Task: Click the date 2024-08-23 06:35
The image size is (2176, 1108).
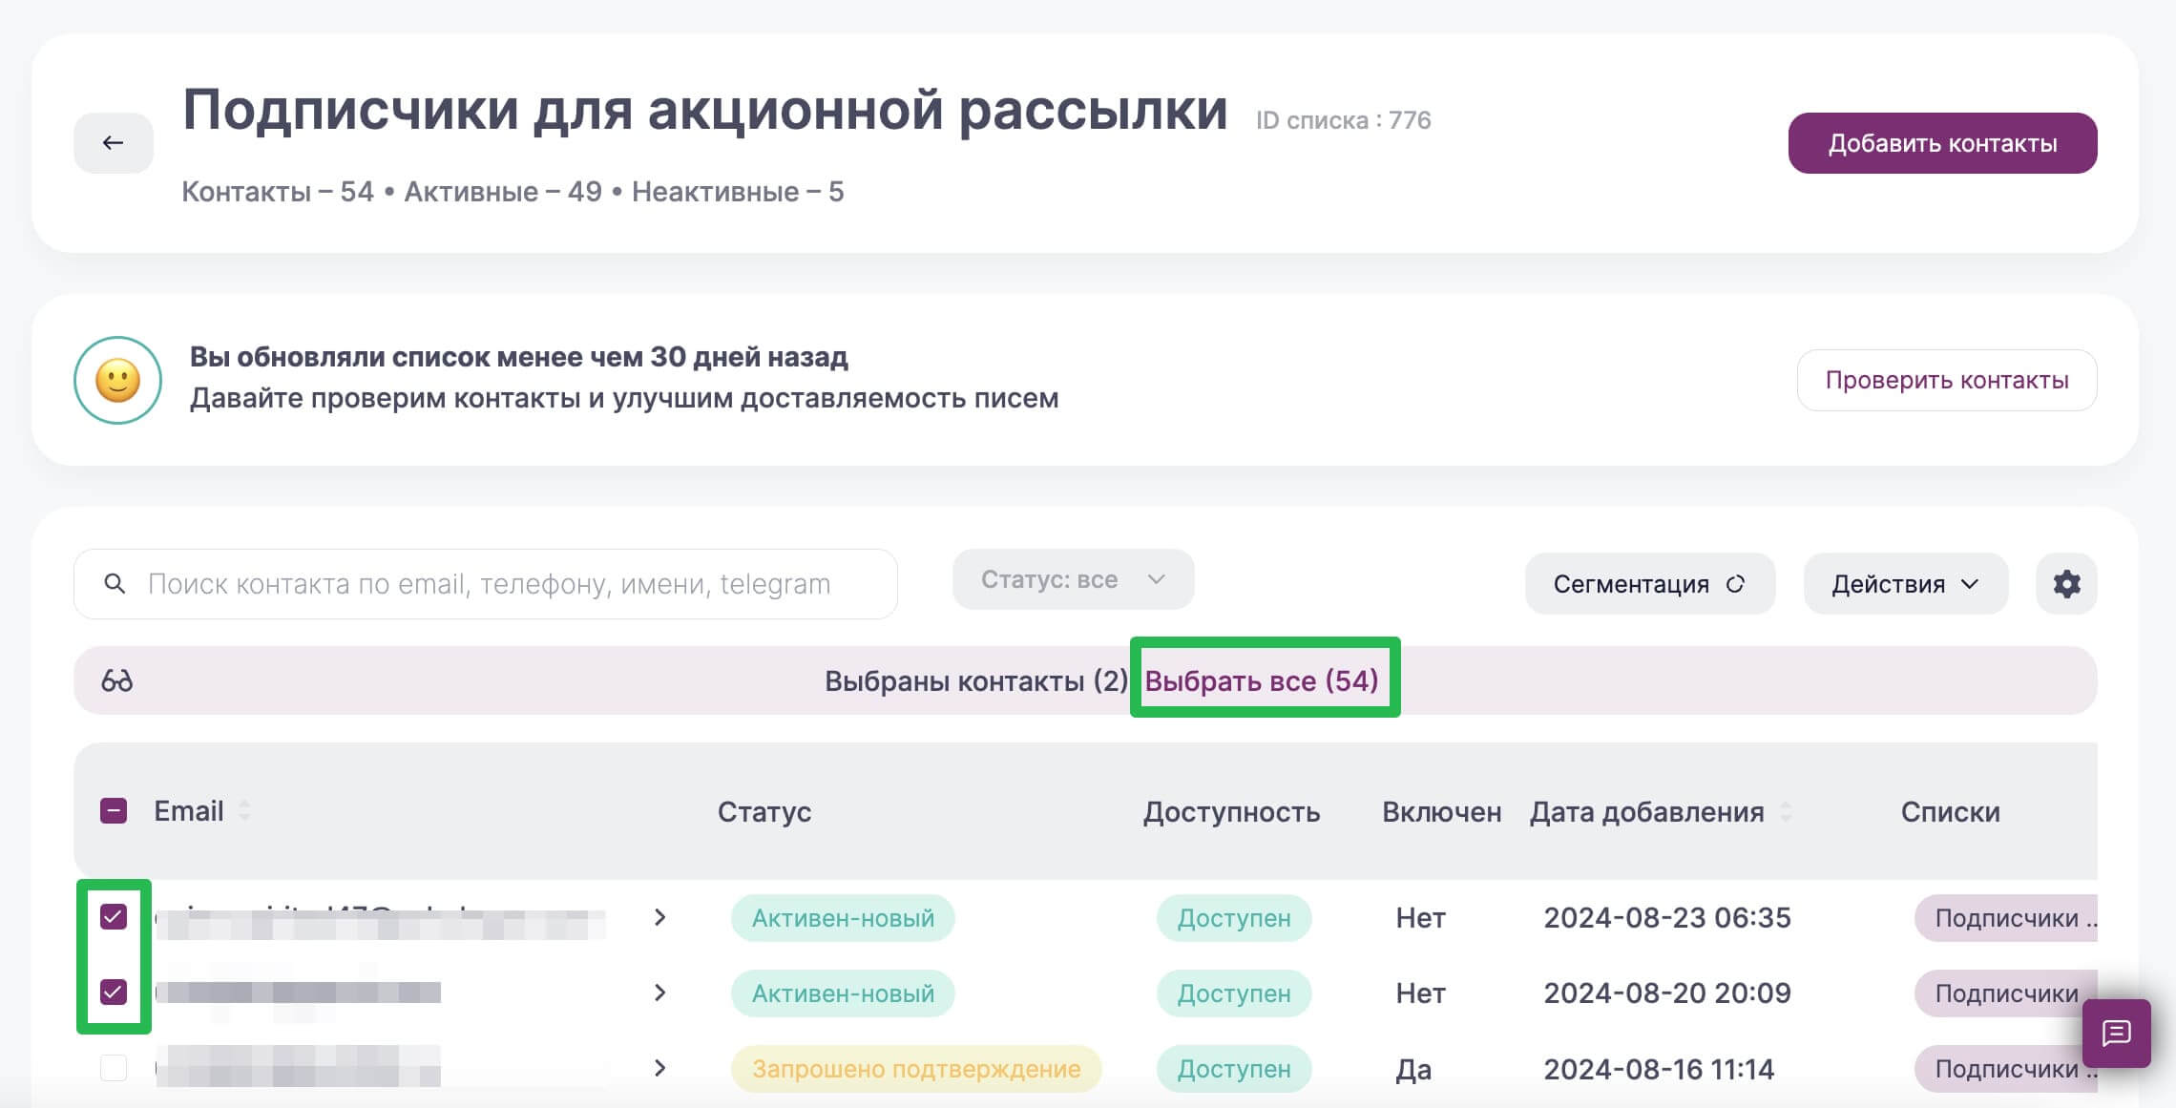Action: (1667, 917)
